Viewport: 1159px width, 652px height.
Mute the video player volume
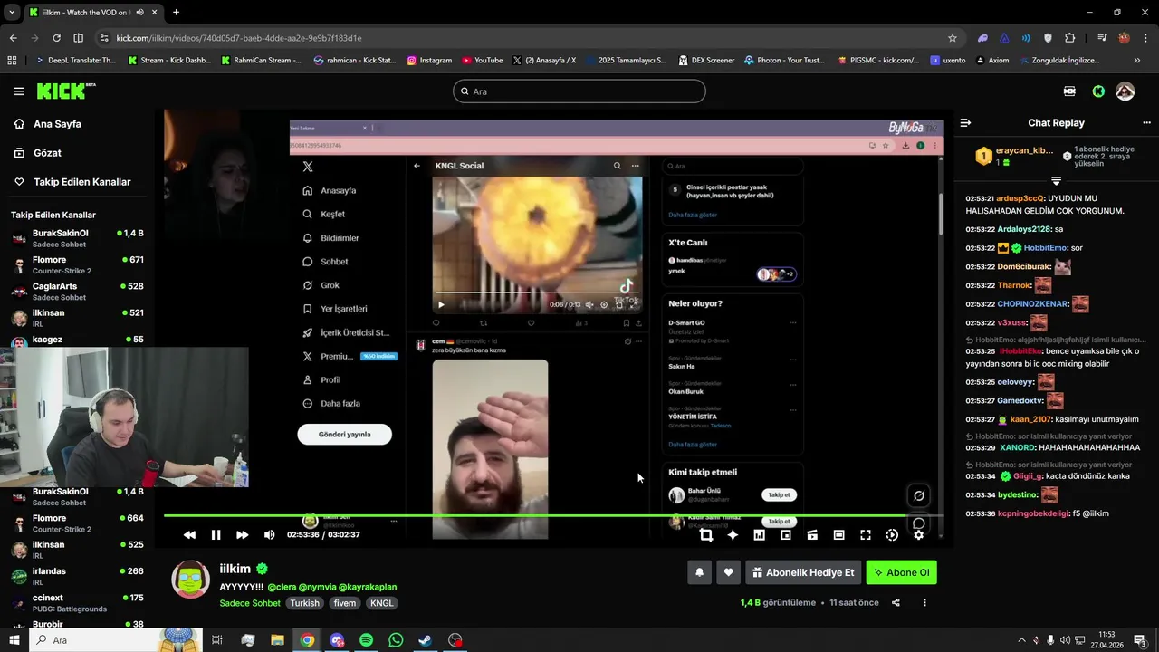coord(269,535)
